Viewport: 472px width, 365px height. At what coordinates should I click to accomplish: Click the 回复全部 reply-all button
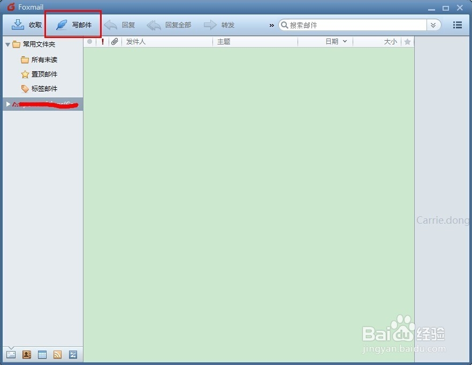pos(170,25)
